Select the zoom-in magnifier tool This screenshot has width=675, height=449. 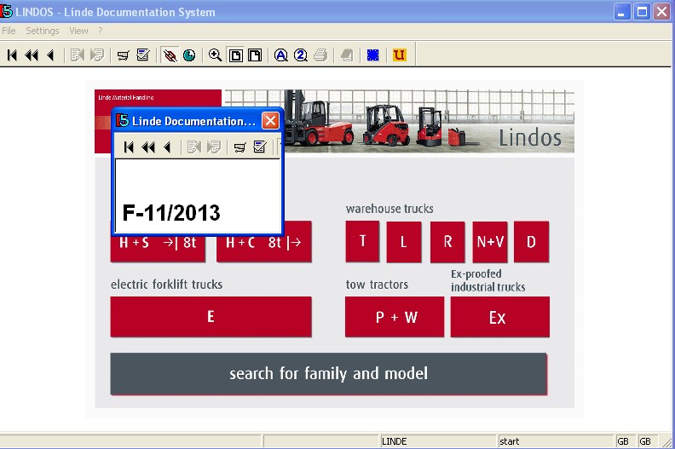point(215,55)
